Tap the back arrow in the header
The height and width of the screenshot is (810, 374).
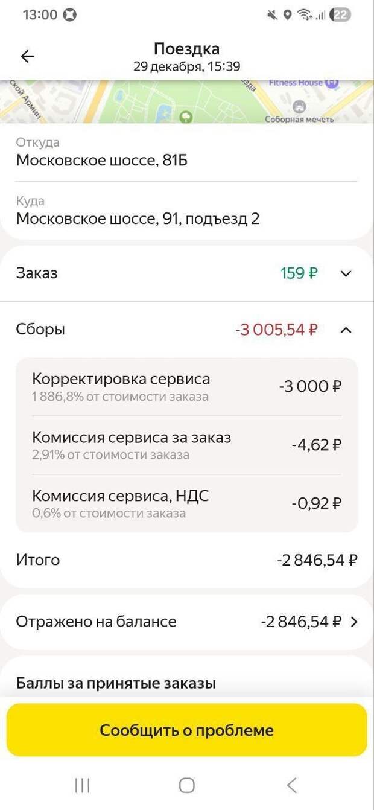(27, 57)
